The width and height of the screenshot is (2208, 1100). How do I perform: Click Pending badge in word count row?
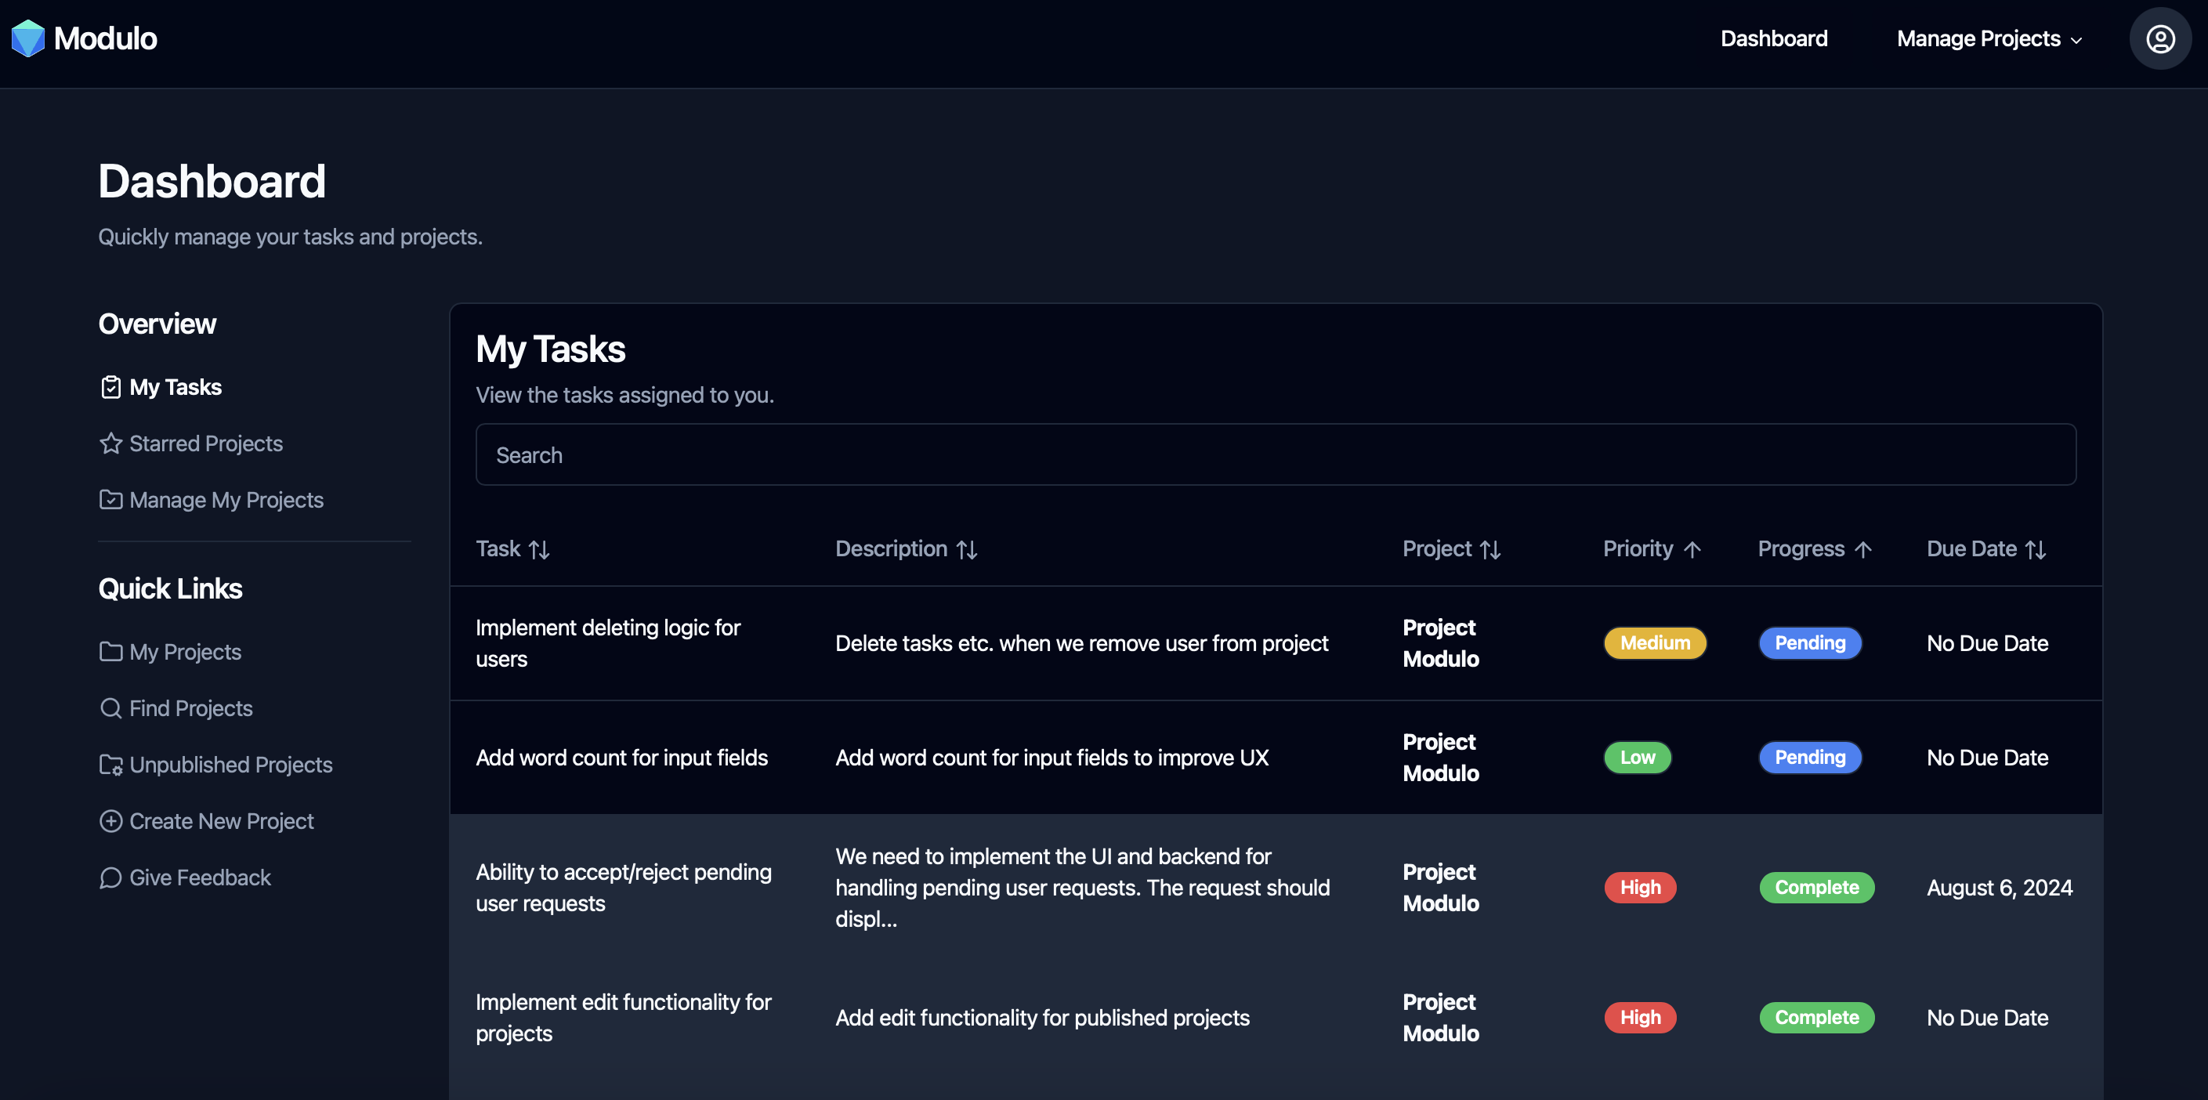click(x=1809, y=758)
